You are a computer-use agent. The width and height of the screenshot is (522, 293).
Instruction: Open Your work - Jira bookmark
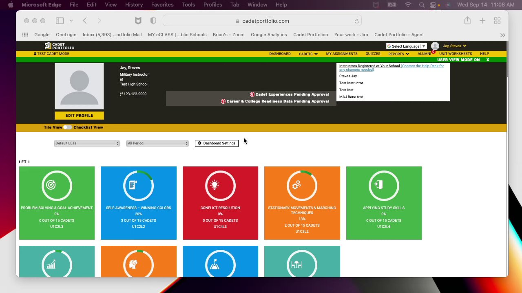[x=351, y=35]
